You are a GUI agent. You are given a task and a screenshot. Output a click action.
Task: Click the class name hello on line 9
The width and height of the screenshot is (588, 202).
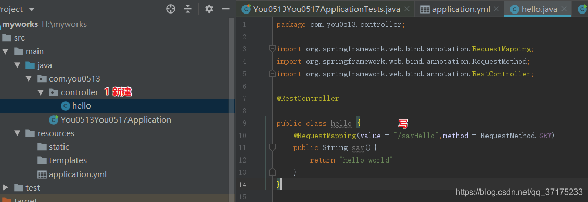pos(341,124)
